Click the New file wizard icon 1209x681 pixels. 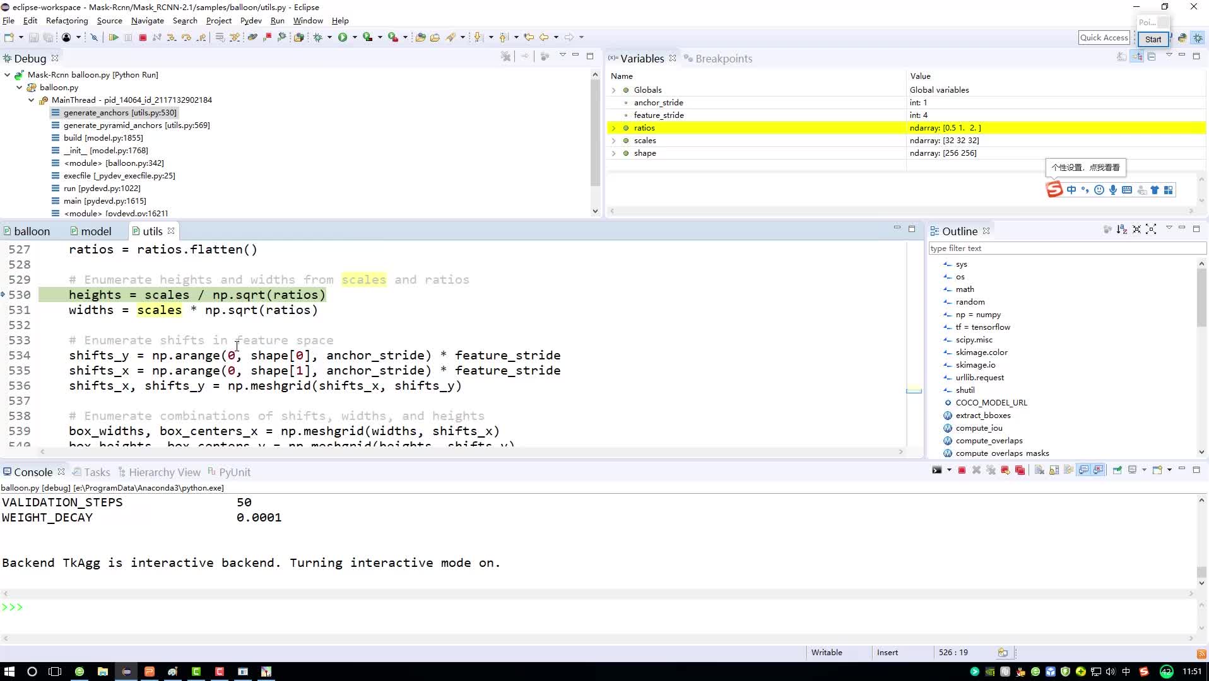[9, 38]
